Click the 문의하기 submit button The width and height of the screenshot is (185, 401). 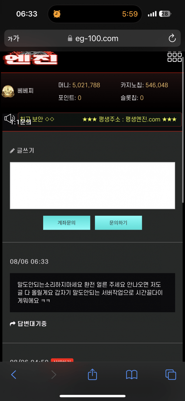point(118,223)
